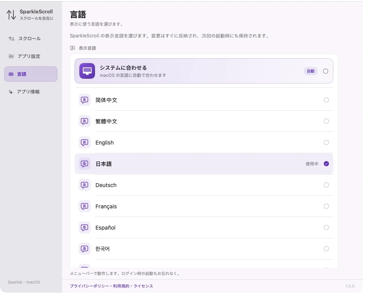Click the 日本語 language name
Viewport: 366px width, 295px height.
coord(104,164)
